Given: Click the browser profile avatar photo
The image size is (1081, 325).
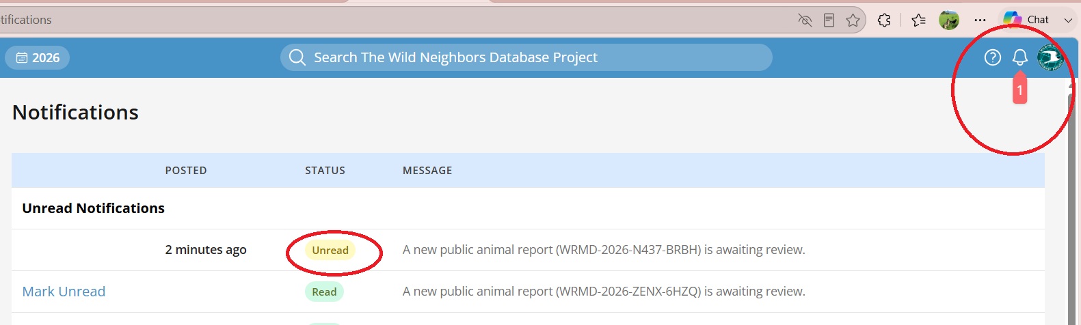Looking at the screenshot, I should click(x=949, y=20).
